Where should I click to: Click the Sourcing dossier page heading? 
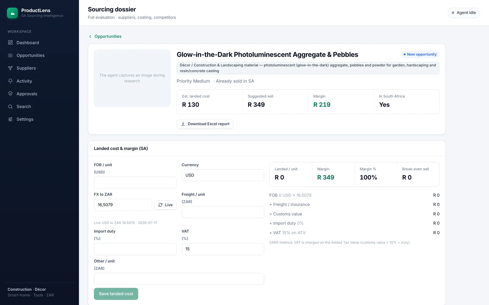tap(112, 9)
